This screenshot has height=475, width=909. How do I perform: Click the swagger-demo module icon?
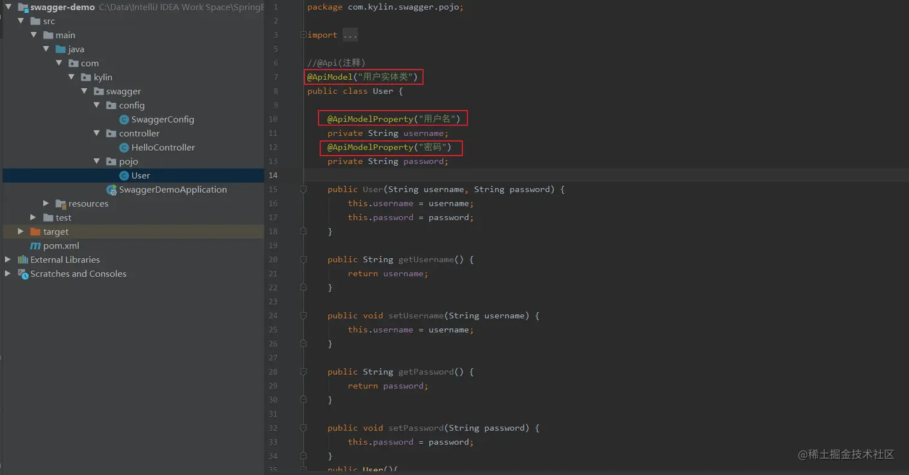pos(23,7)
